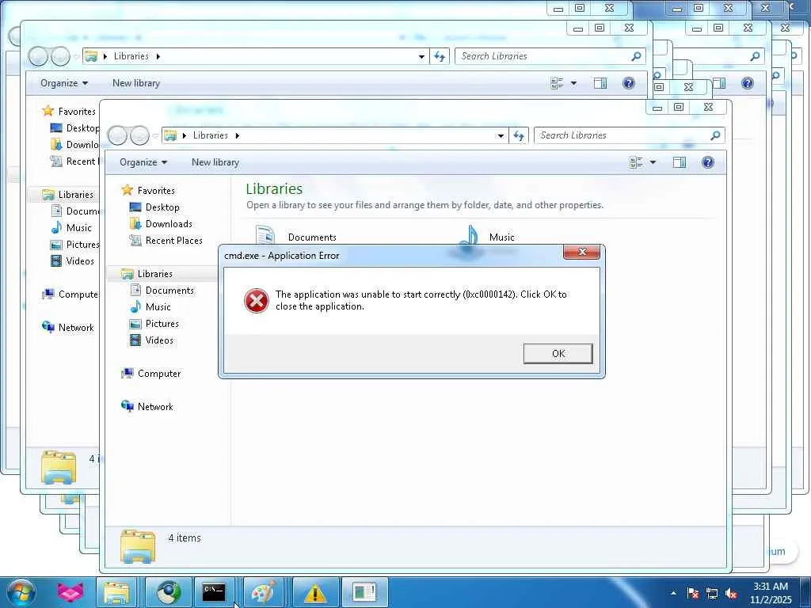
Task: Open recent pages dropdown beside forward button
Action: point(155,136)
